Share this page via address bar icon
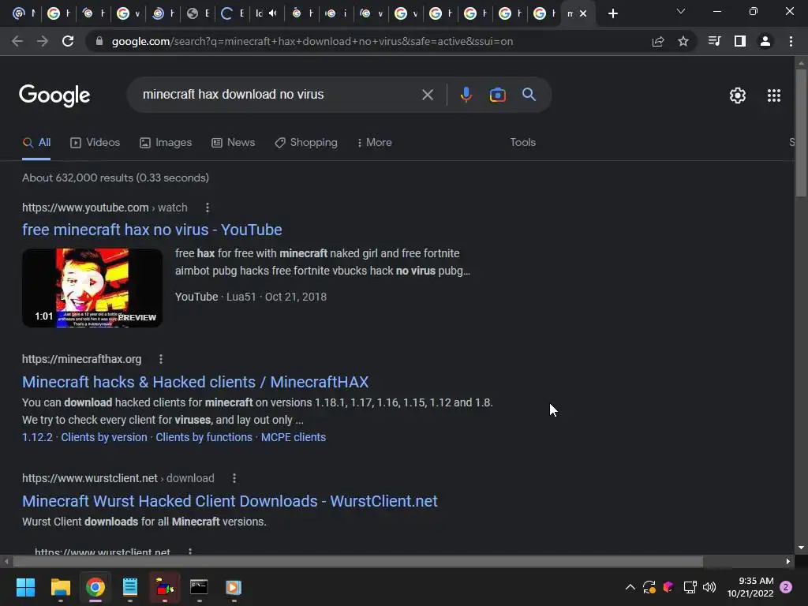This screenshot has height=606, width=808. tap(658, 41)
